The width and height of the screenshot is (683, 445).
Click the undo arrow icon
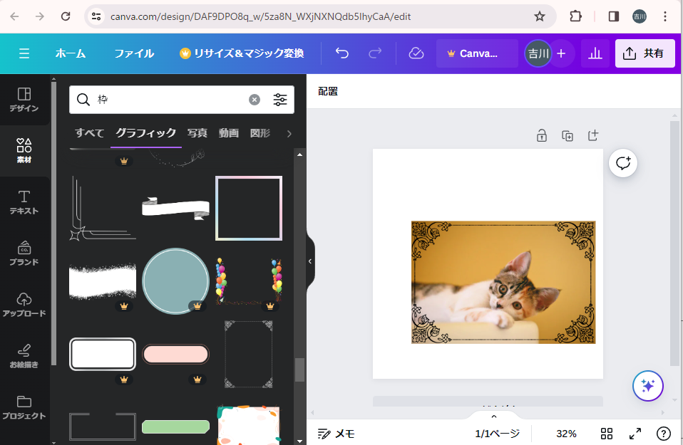tap(342, 53)
